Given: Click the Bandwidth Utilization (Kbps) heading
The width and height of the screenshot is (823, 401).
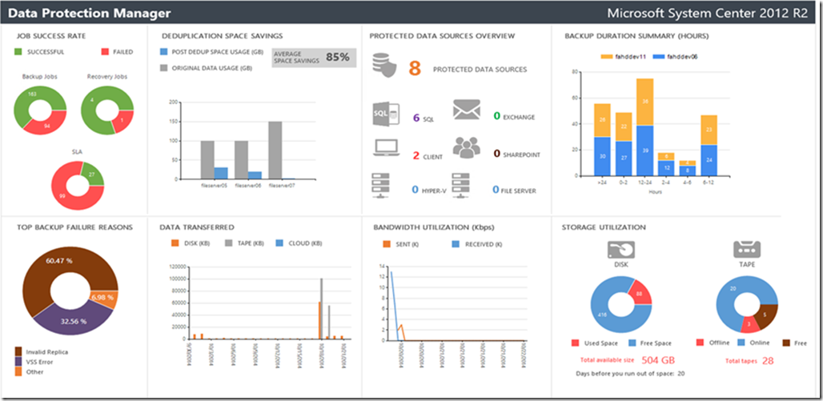Looking at the screenshot, I should 434,227.
